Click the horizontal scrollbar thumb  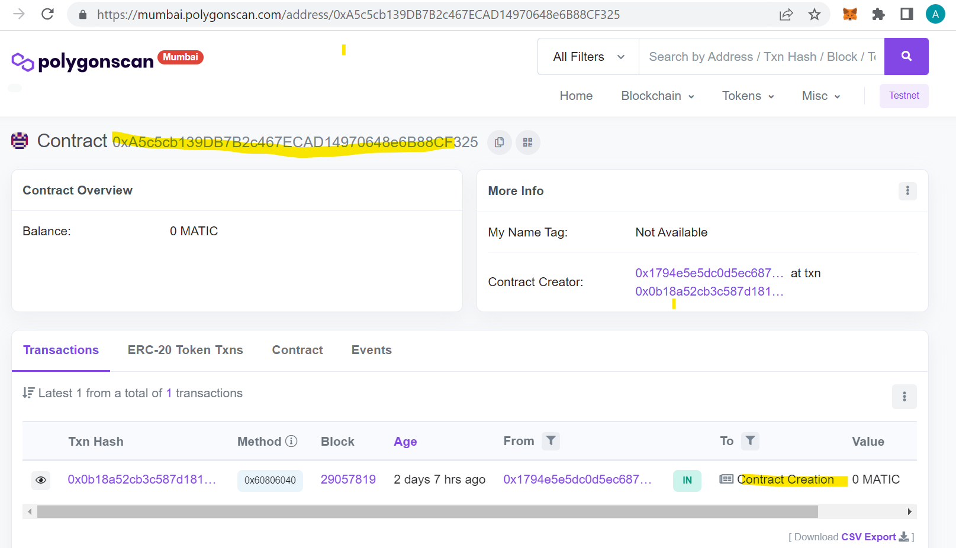(x=427, y=511)
